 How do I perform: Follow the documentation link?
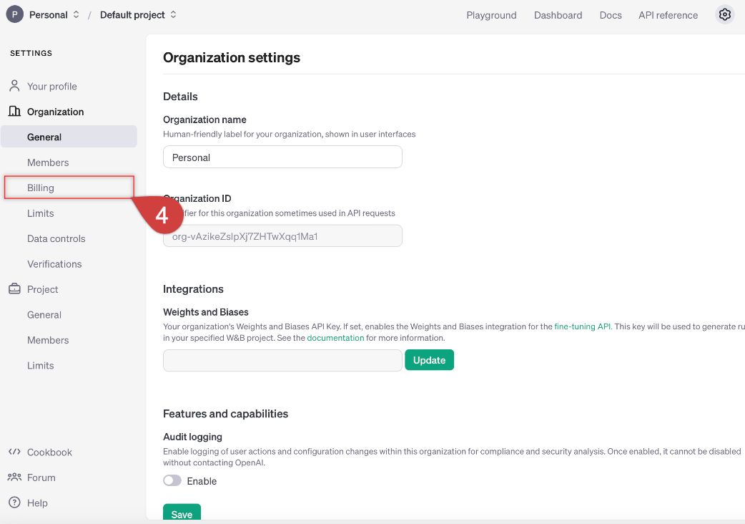coord(335,338)
